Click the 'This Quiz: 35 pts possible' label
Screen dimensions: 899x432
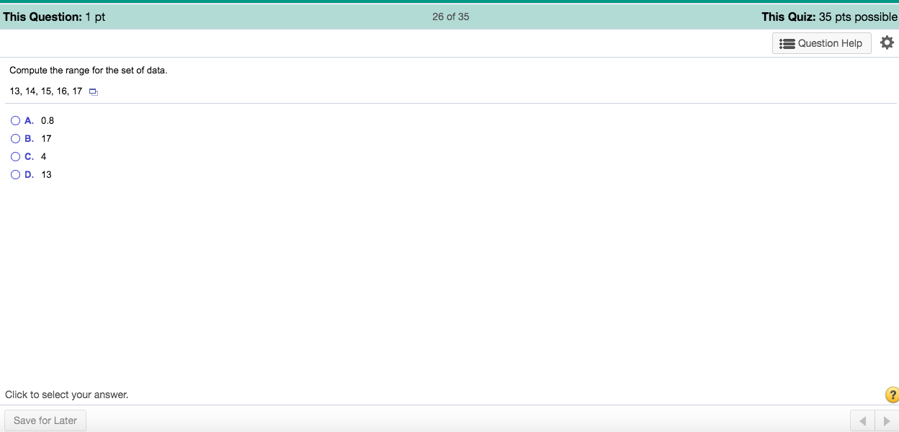tap(829, 17)
